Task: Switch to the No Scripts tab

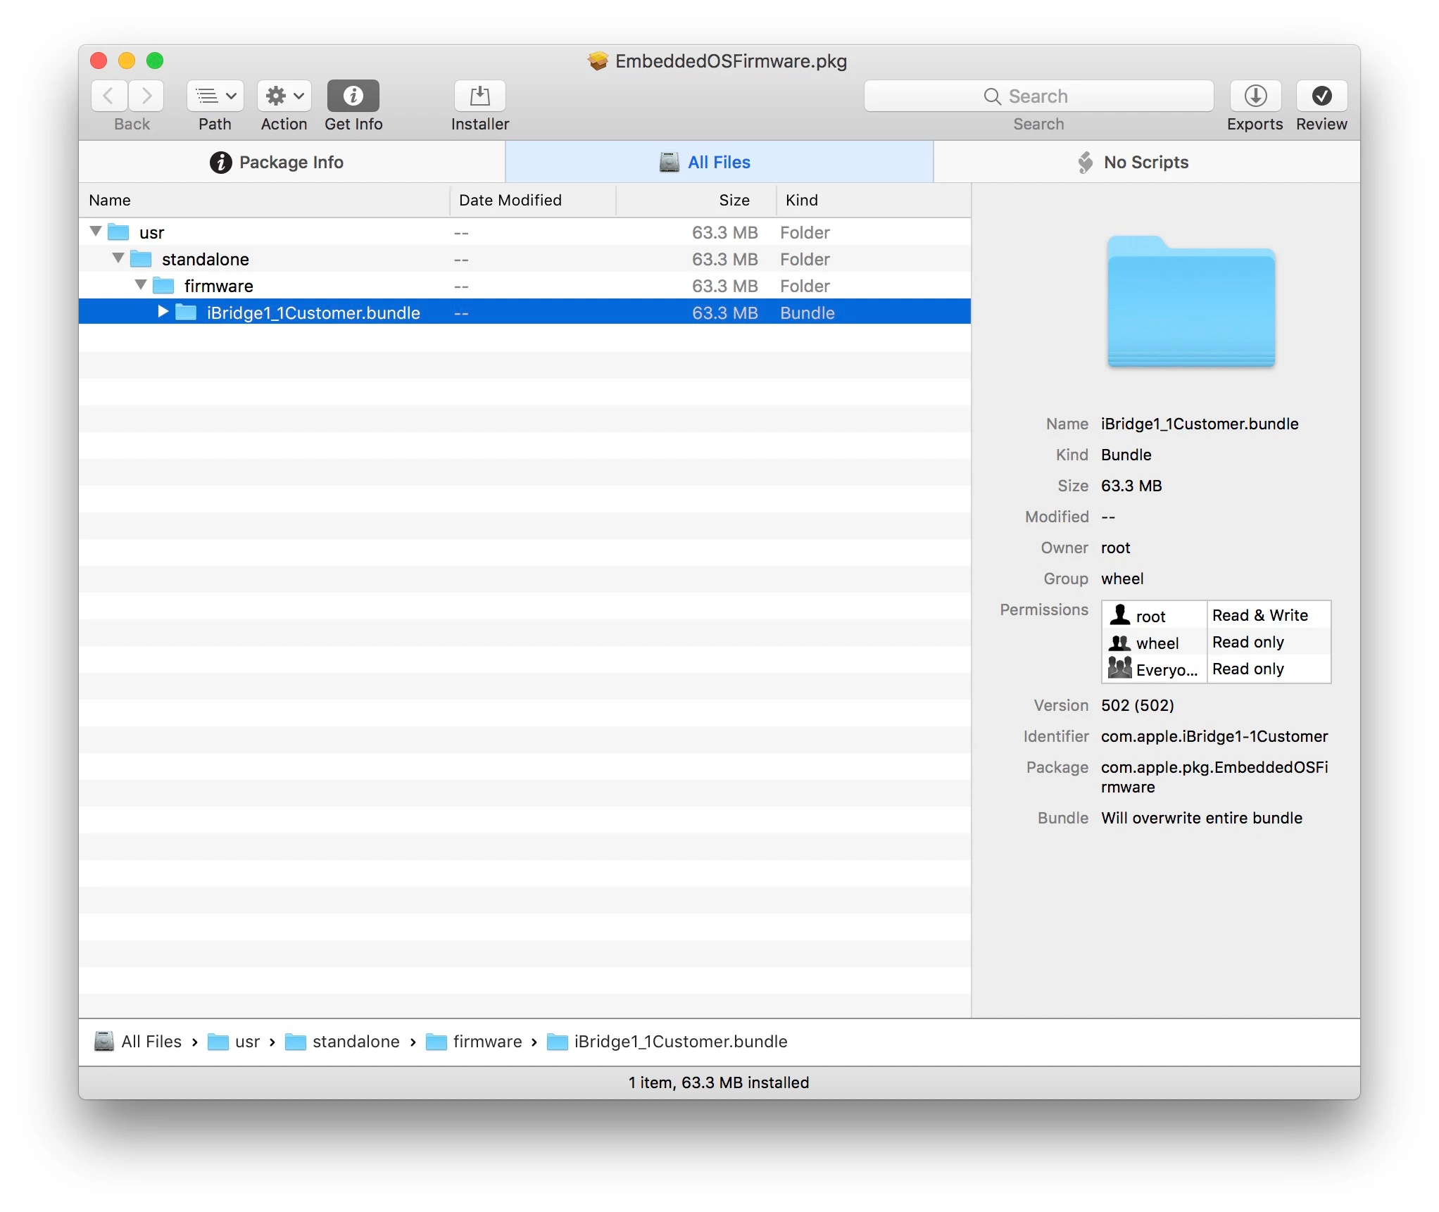Action: coord(1148,162)
